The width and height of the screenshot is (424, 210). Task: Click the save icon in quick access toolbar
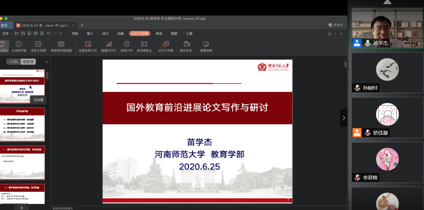pos(23,34)
